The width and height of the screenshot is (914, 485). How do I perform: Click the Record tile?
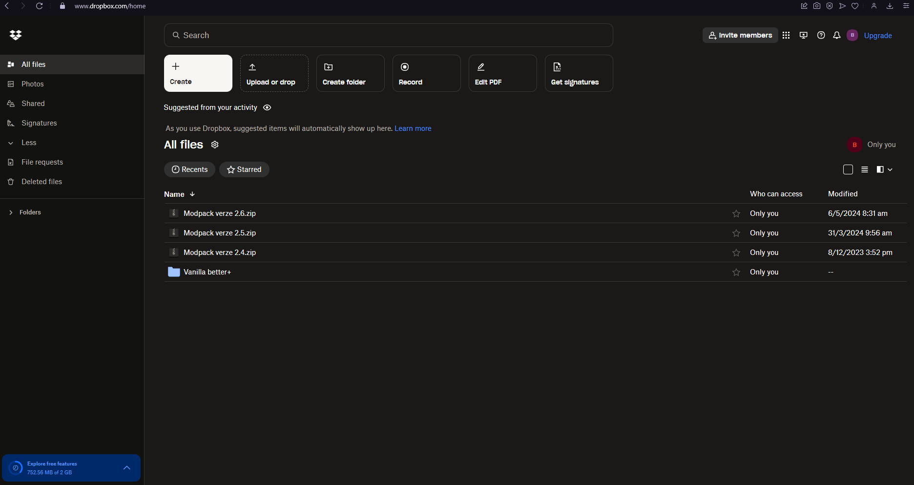[426, 73]
